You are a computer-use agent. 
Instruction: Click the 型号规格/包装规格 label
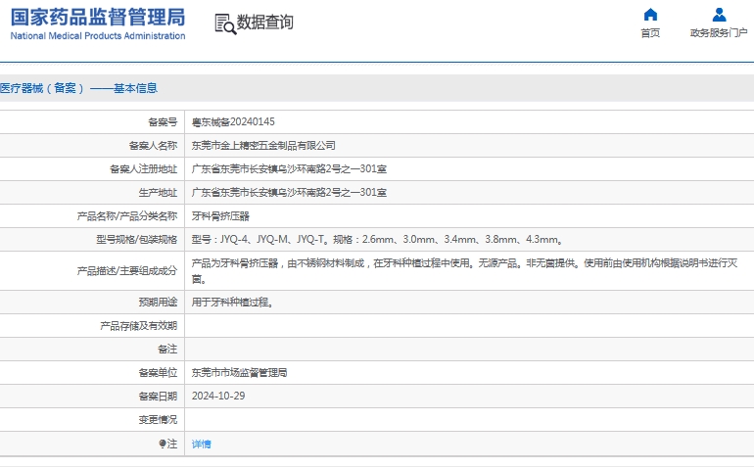[136, 240]
